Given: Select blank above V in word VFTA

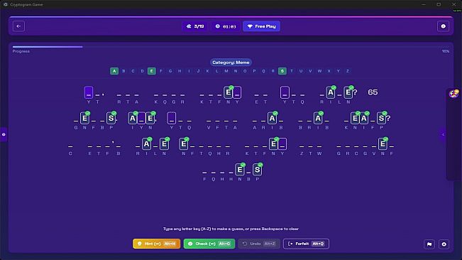Looking at the screenshot, I should tap(209, 118).
